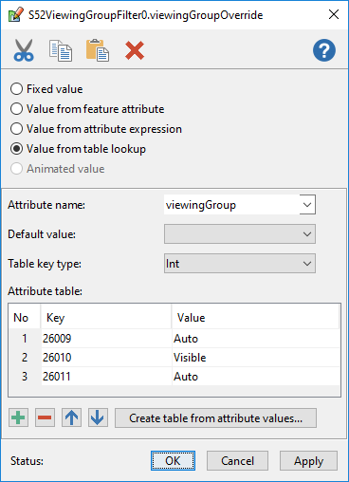
Task: Click the Cancel button
Action: click(237, 461)
